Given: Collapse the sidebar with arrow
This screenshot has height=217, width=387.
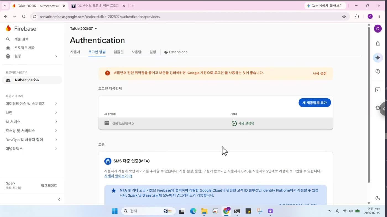Looking at the screenshot, I should [x=59, y=199].
